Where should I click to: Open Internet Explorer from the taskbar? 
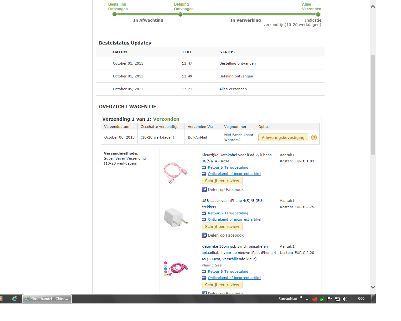[x=14, y=299]
